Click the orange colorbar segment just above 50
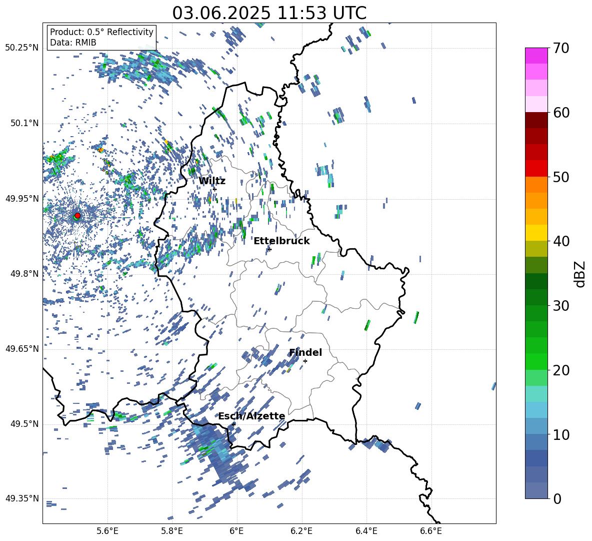Viewport: 592px width, 541px height. point(536,185)
